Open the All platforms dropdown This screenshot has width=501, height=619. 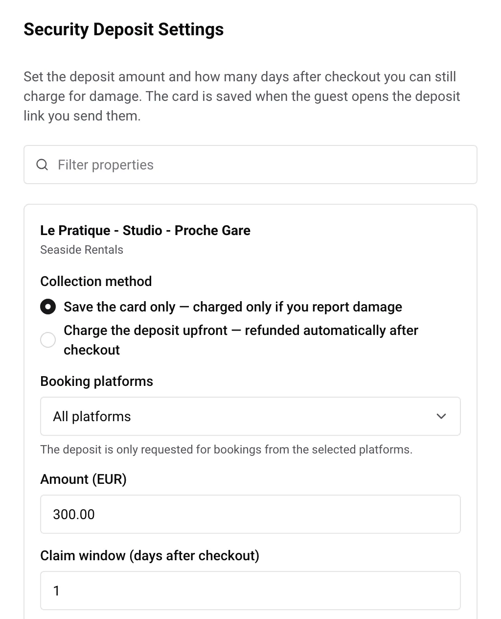(x=250, y=416)
